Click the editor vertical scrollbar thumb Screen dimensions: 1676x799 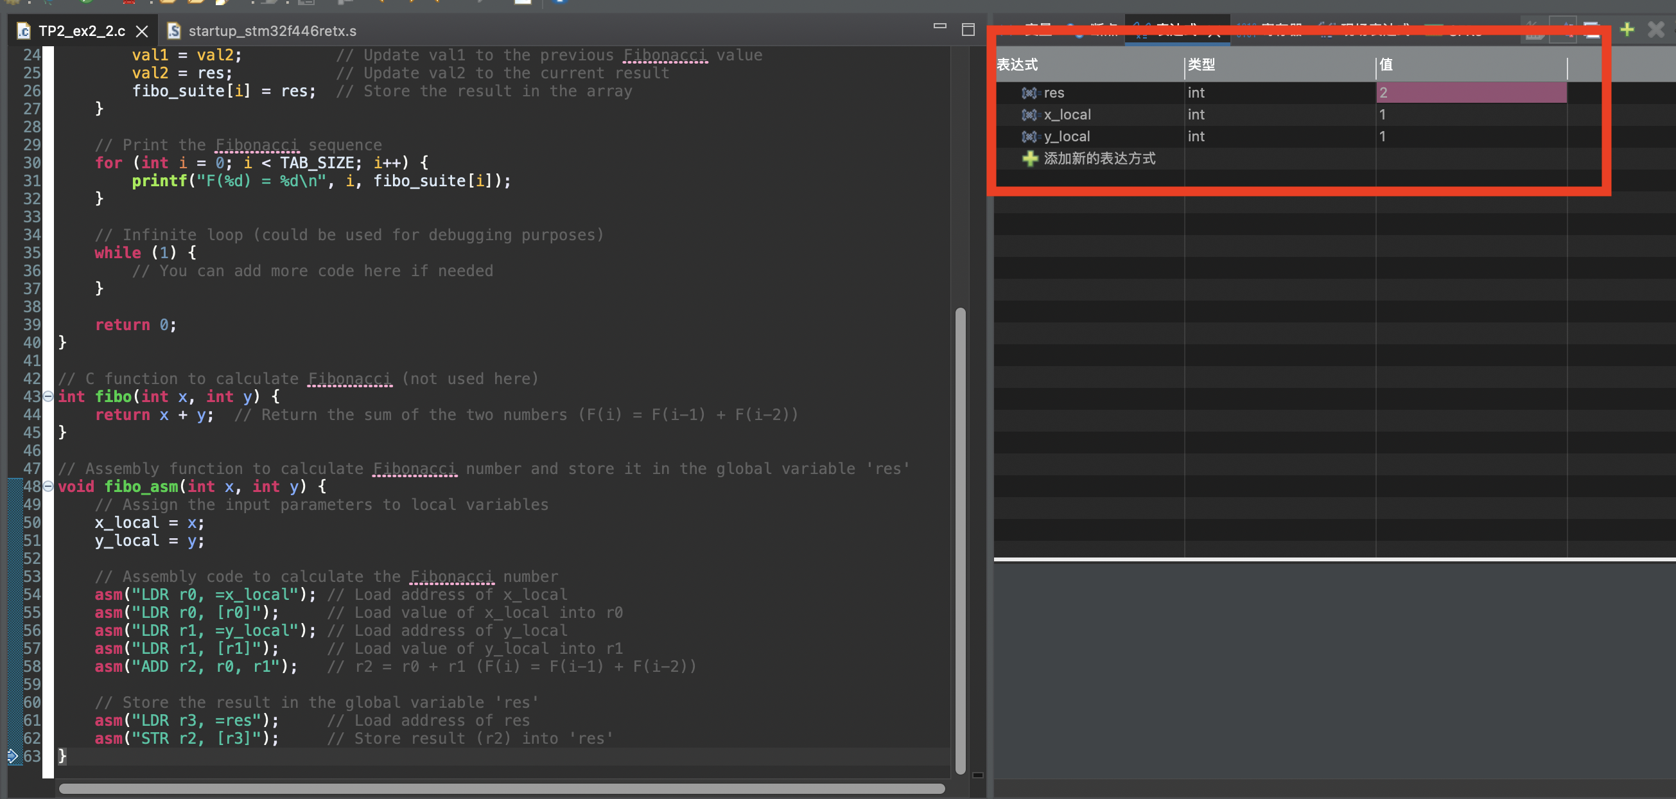pos(960,540)
